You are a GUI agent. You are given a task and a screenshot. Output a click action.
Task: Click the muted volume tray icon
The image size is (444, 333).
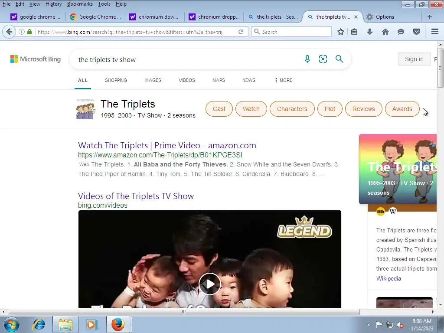[400, 325]
